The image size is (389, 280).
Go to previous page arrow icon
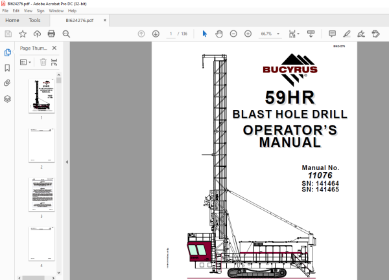(x=141, y=34)
